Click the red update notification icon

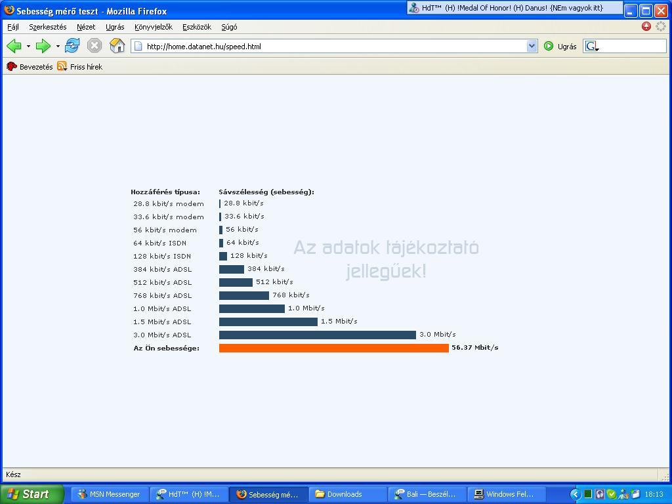[x=646, y=27]
